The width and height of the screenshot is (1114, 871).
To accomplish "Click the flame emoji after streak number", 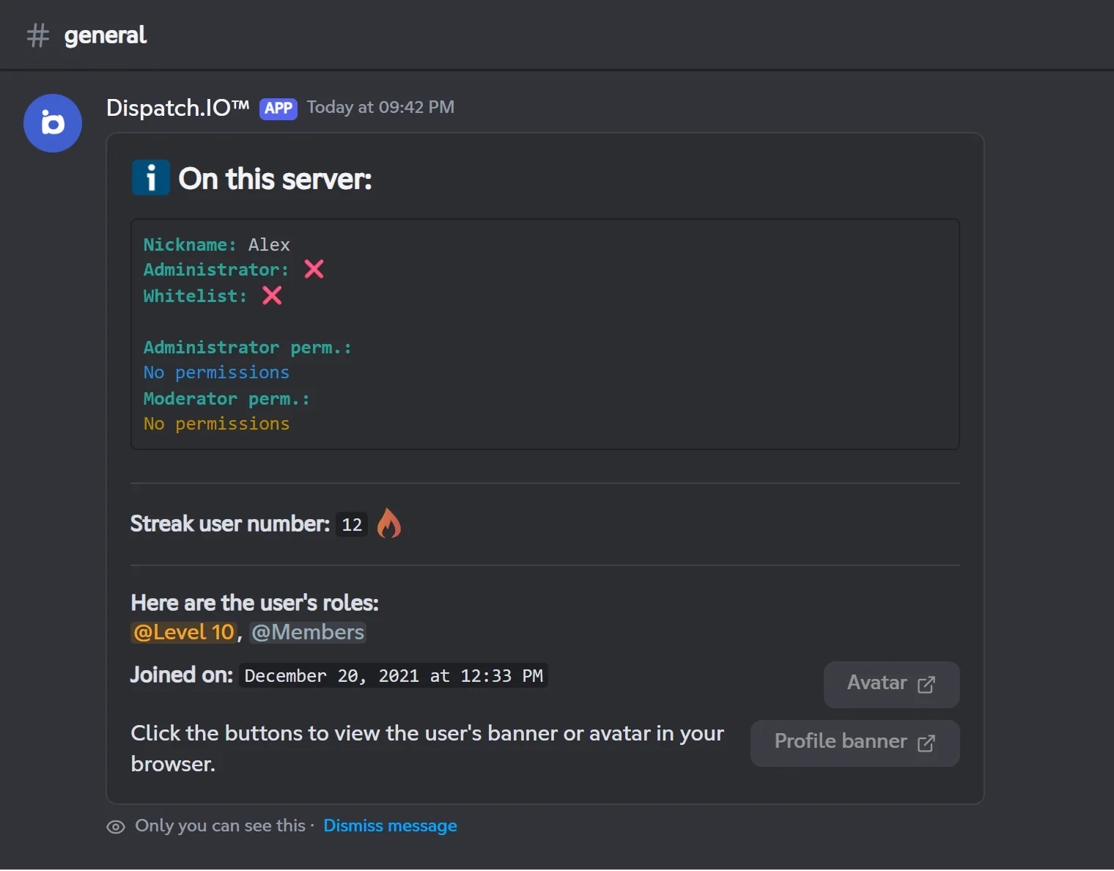I will click(389, 523).
